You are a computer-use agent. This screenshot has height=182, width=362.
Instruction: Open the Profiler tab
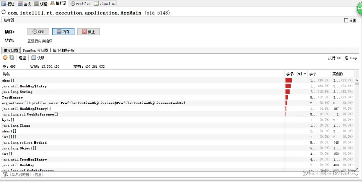(80, 3)
